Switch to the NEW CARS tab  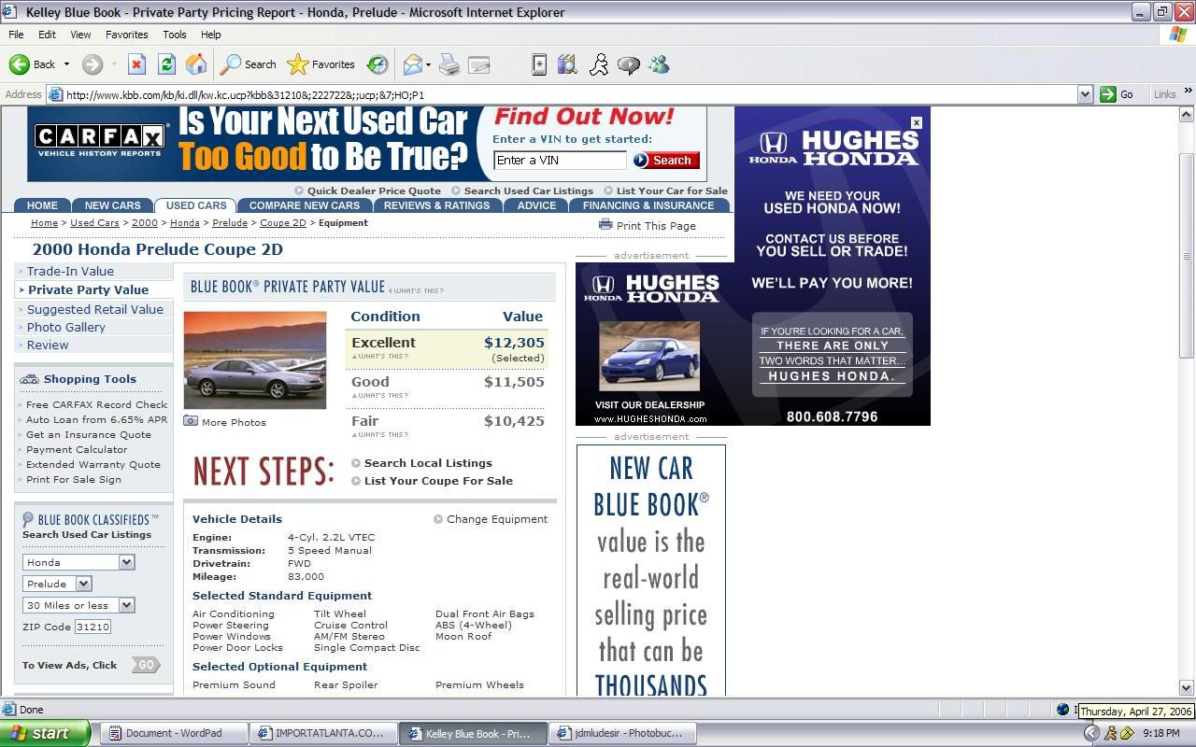coord(112,205)
